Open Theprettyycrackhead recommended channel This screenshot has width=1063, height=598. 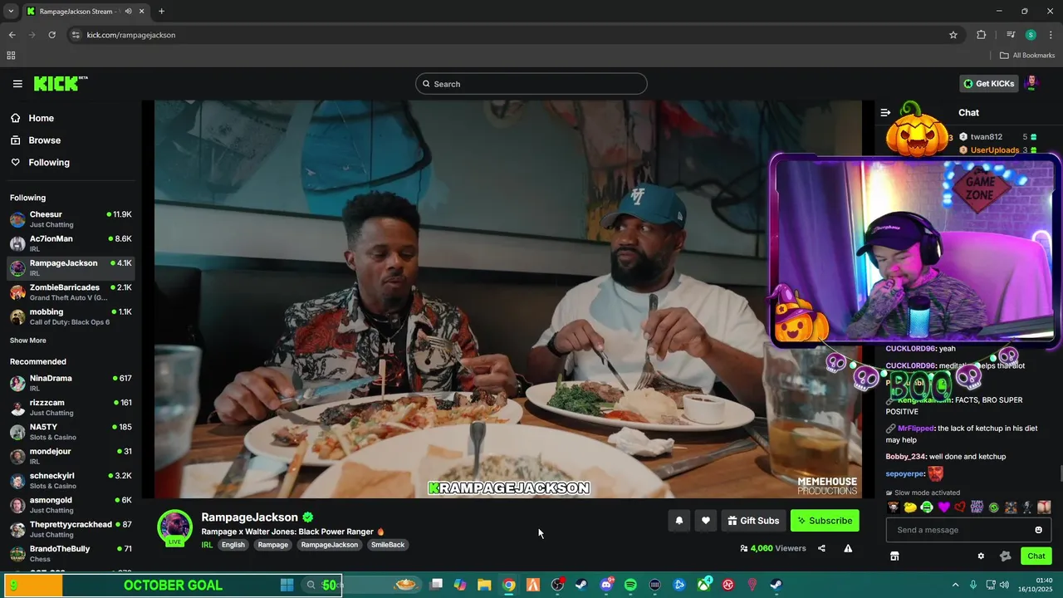point(71,529)
